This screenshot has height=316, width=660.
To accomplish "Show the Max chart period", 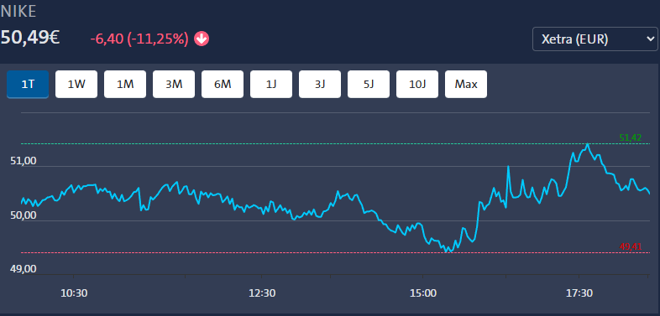I will [466, 84].
